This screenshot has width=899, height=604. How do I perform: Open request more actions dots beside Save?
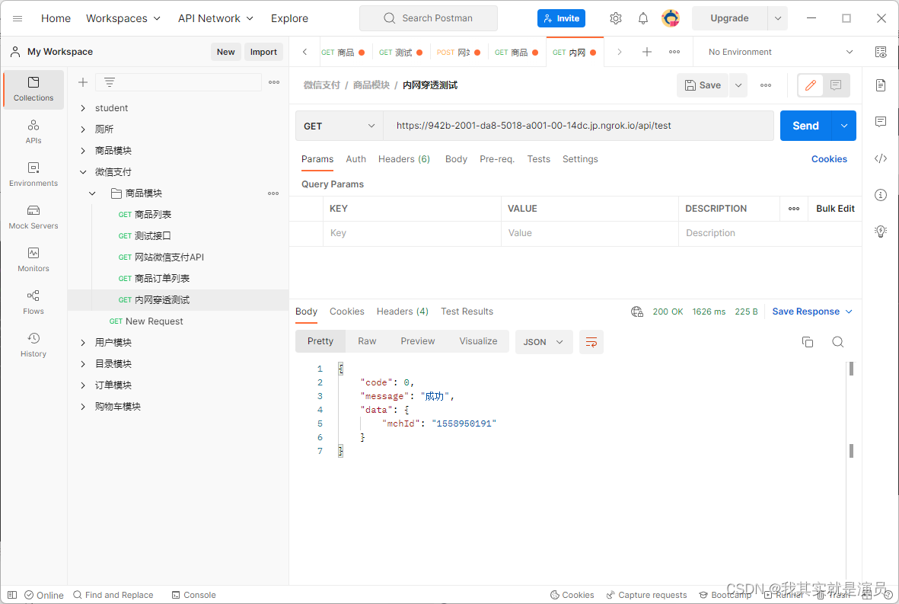click(x=766, y=85)
